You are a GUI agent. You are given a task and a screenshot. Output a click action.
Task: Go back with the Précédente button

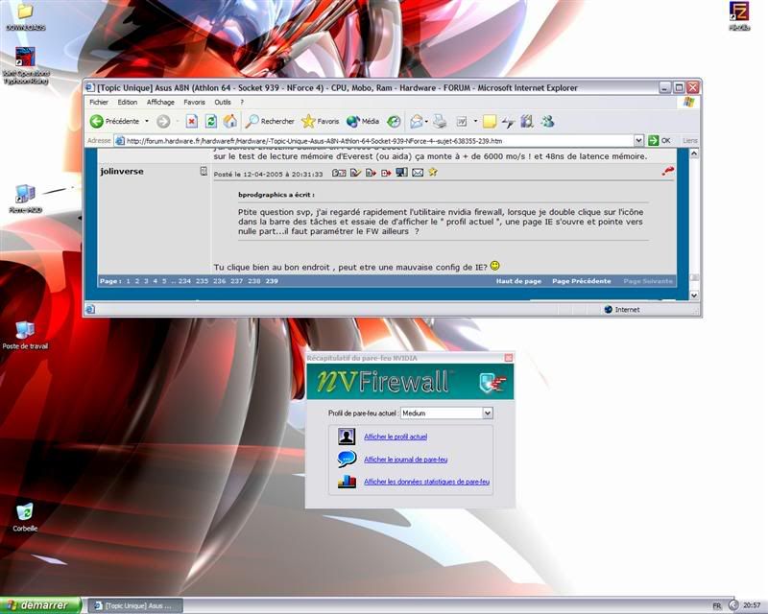coord(114,121)
